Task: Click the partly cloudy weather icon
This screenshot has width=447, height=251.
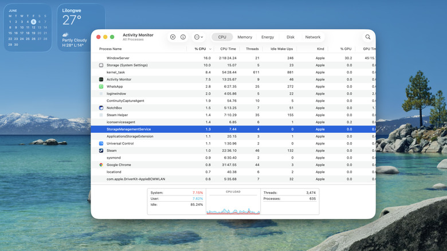Action: pos(65,34)
